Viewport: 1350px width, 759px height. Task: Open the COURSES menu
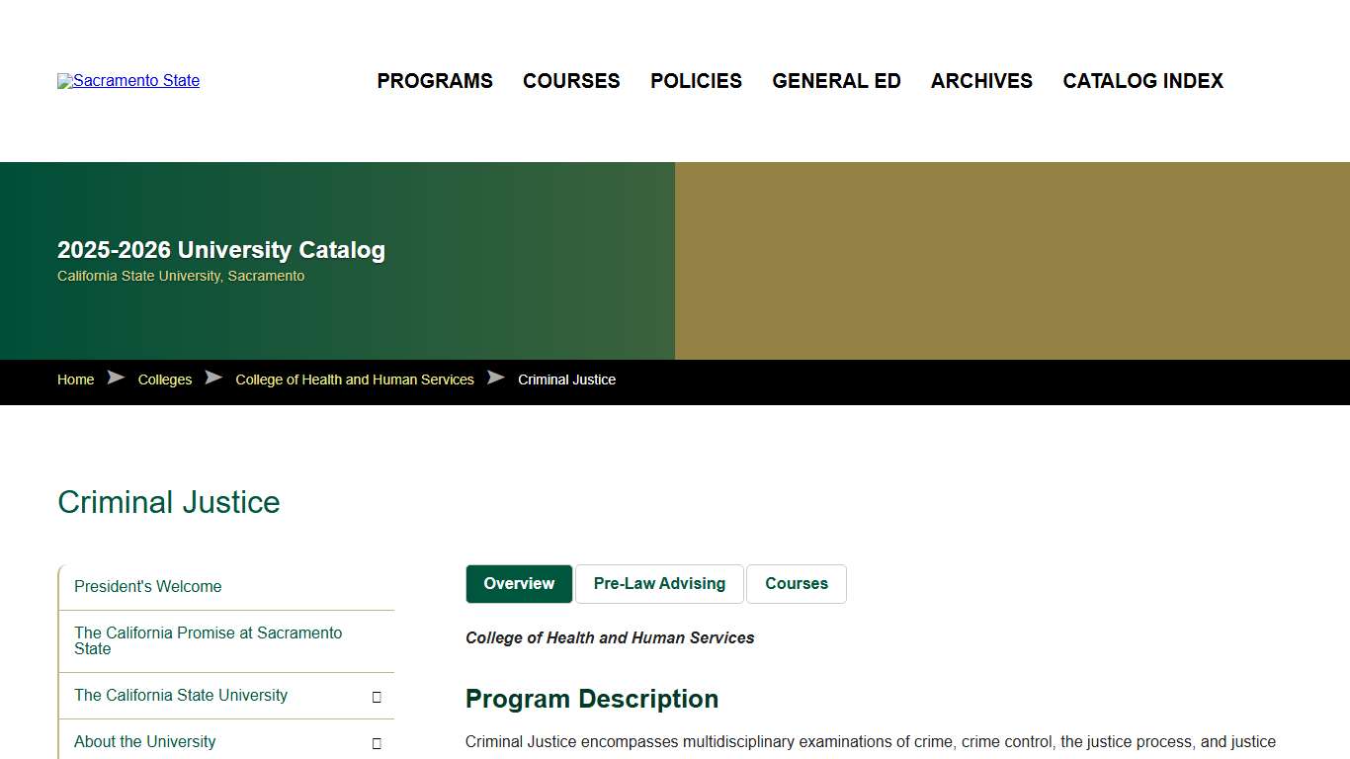click(571, 81)
